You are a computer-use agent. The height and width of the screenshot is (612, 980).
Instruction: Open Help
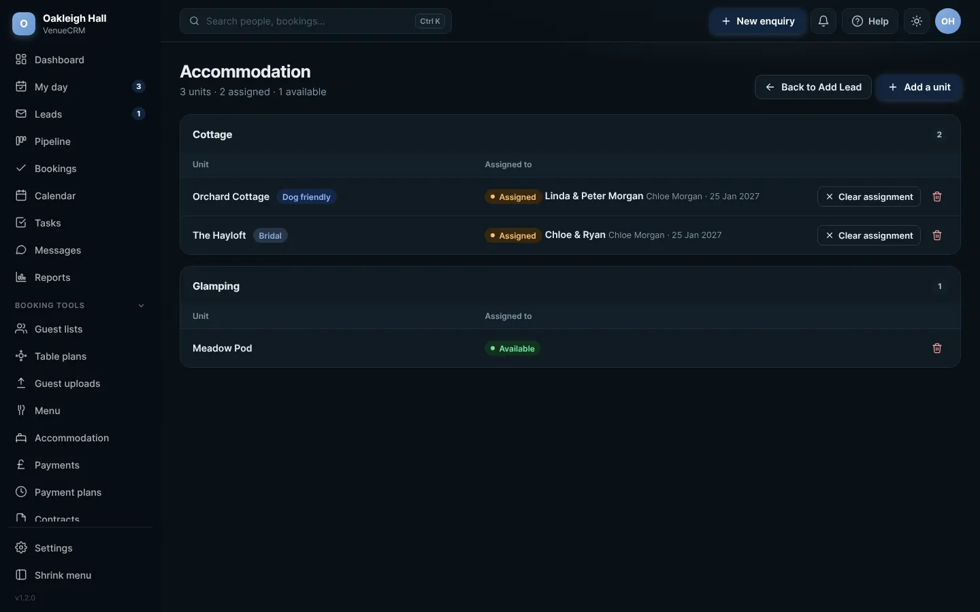click(870, 21)
